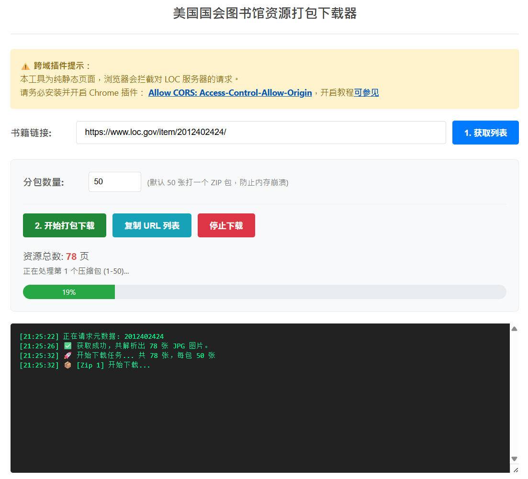The width and height of the screenshot is (528, 479).
Task: Click the log panel's scroll down arrow
Action: point(514,458)
